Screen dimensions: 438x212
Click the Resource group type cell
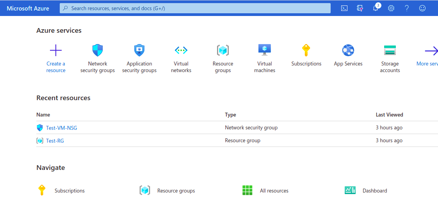[242, 140]
